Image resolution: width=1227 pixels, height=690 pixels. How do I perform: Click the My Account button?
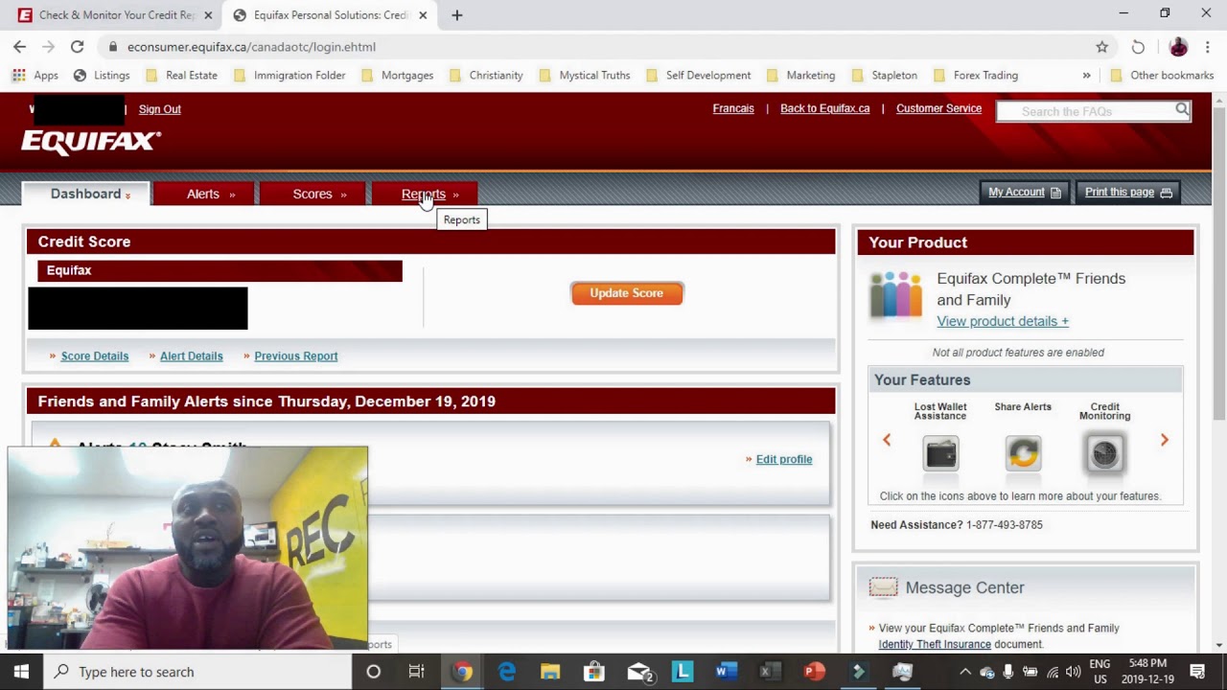point(1025,192)
